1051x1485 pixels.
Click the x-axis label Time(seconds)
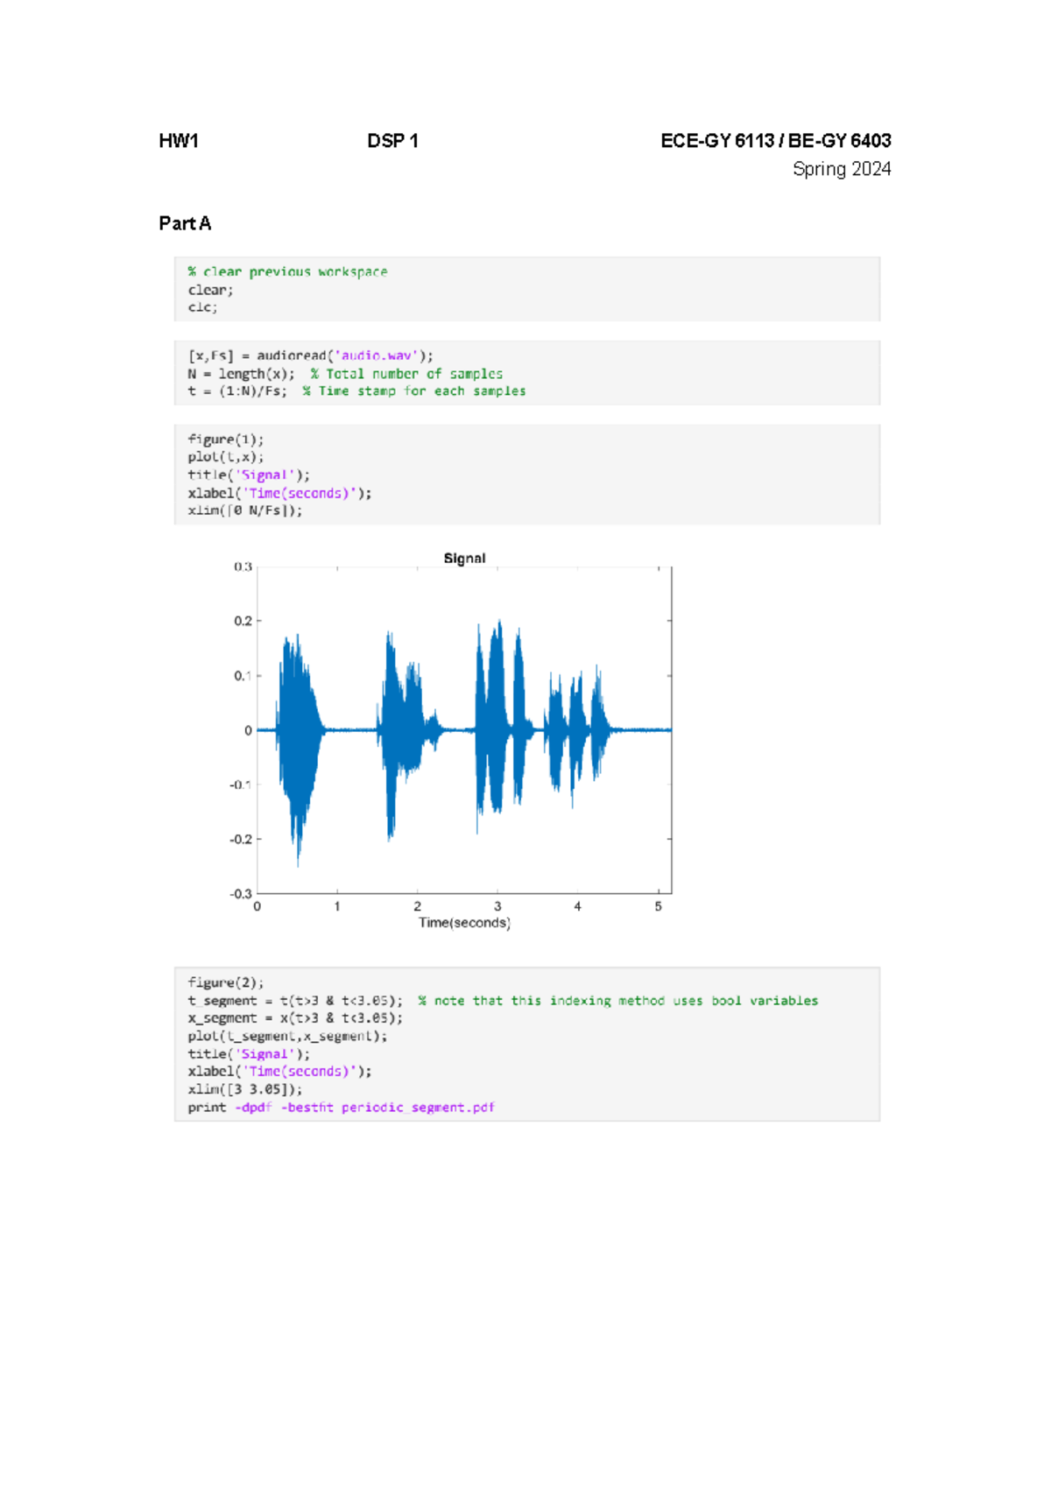point(464,923)
